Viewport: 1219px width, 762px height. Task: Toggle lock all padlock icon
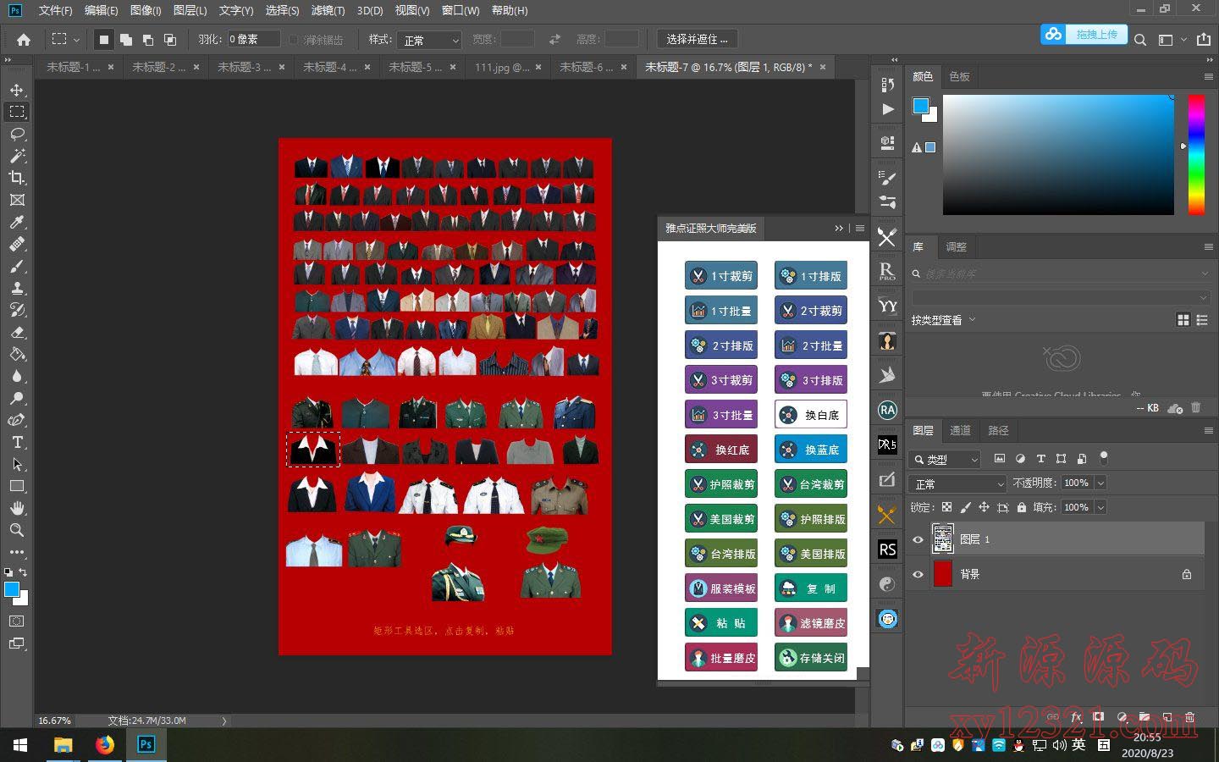click(x=1021, y=507)
